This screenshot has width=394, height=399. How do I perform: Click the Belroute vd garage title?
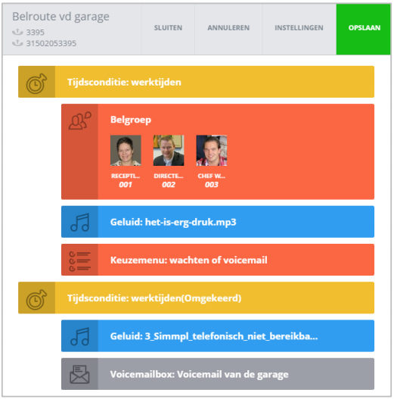click(x=60, y=17)
